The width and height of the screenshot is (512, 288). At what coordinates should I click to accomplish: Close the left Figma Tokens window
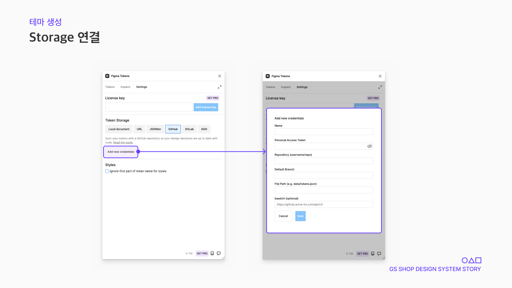point(219,76)
